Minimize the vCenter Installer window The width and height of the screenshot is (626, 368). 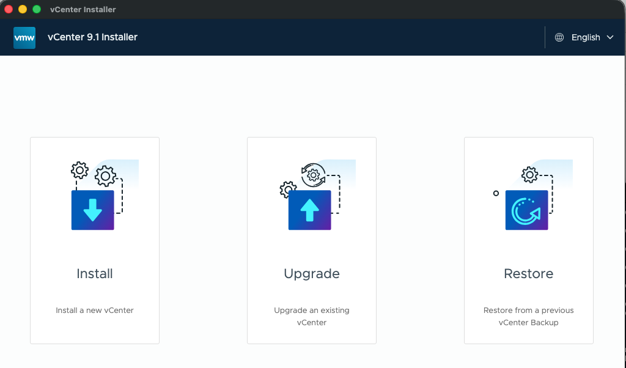pyautogui.click(x=23, y=9)
